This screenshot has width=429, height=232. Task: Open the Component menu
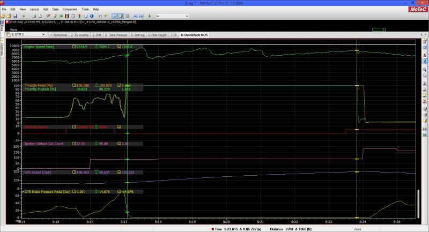(70, 9)
